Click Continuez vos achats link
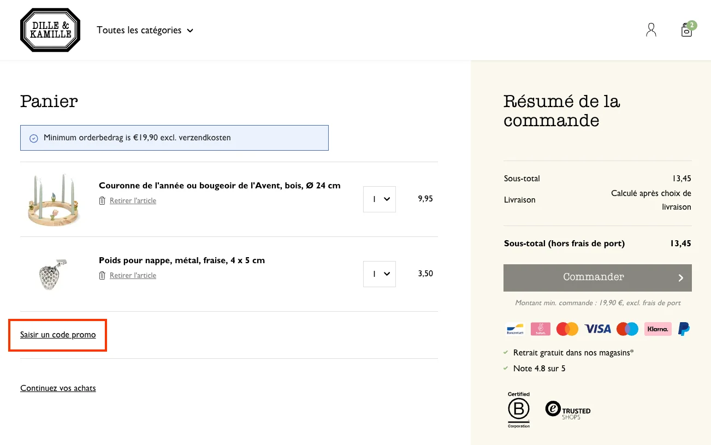 tap(58, 388)
